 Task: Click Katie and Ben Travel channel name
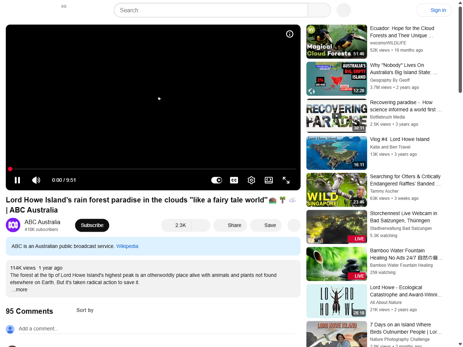click(390, 147)
